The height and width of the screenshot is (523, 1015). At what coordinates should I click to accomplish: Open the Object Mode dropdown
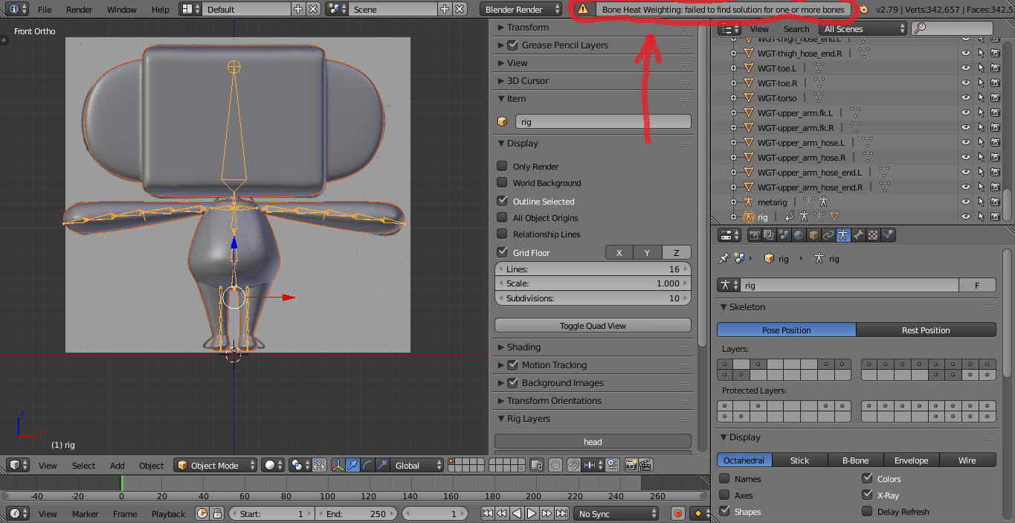point(215,465)
